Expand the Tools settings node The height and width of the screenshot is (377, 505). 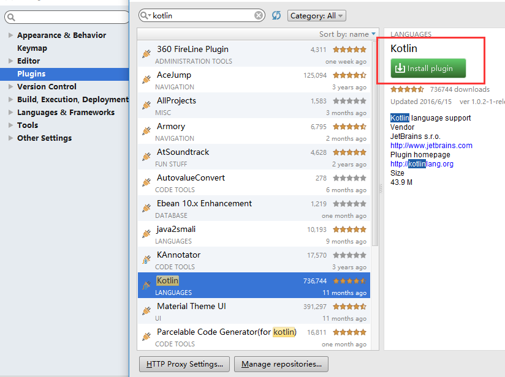tap(10, 125)
